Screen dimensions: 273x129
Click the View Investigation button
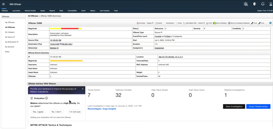click(x=234, y=107)
